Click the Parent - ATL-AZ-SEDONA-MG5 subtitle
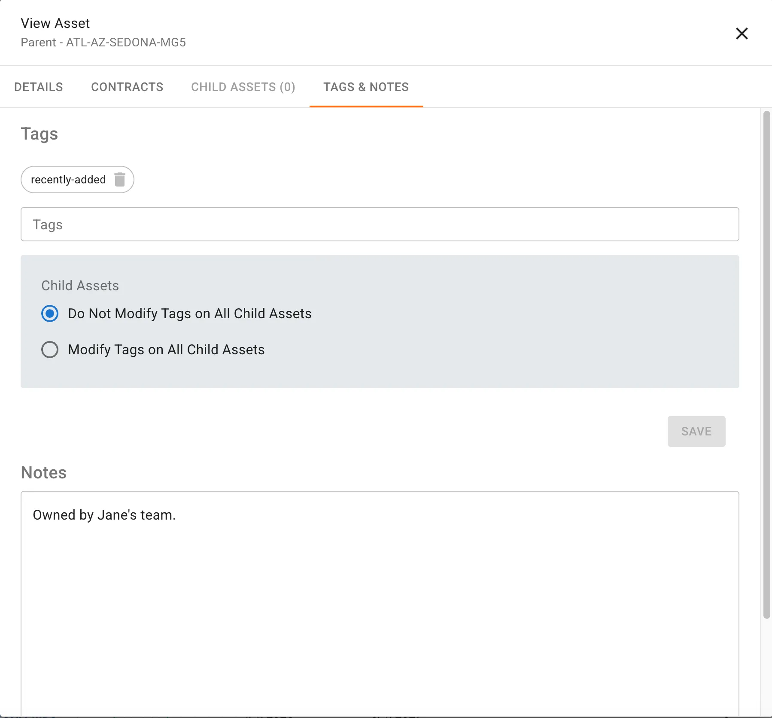 (x=103, y=42)
